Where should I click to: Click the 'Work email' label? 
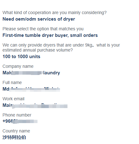(13, 99)
